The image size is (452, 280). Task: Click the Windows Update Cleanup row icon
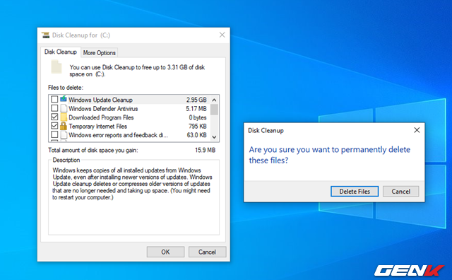(64, 99)
